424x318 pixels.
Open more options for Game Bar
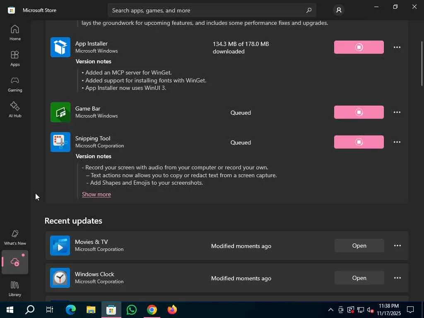pos(397,112)
